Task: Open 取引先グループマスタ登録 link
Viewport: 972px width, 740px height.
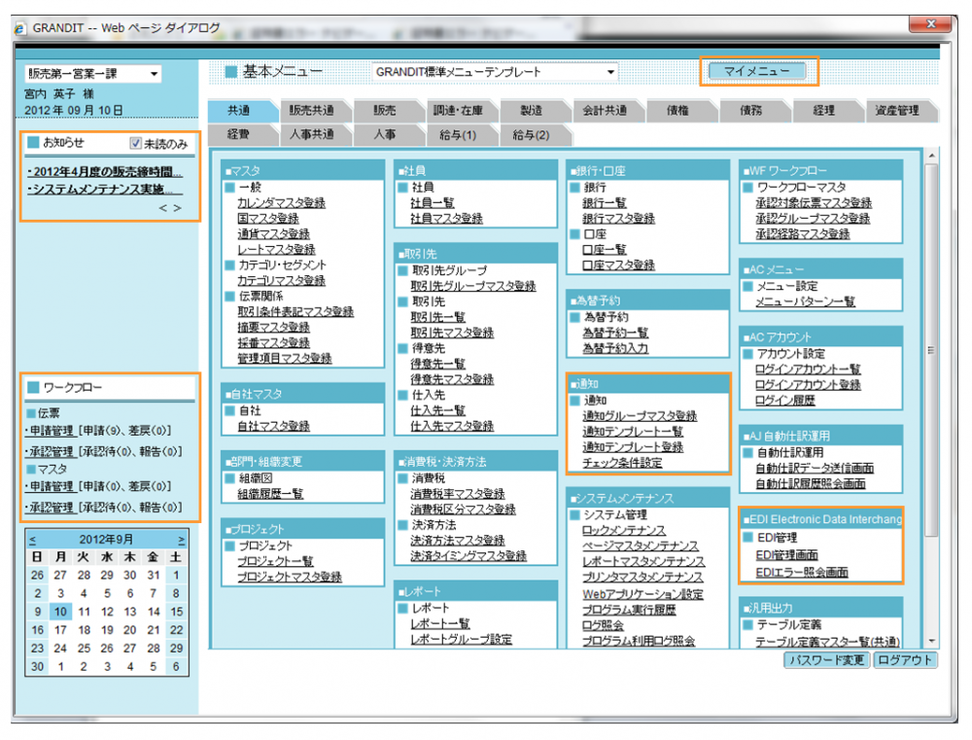Action: point(473,286)
